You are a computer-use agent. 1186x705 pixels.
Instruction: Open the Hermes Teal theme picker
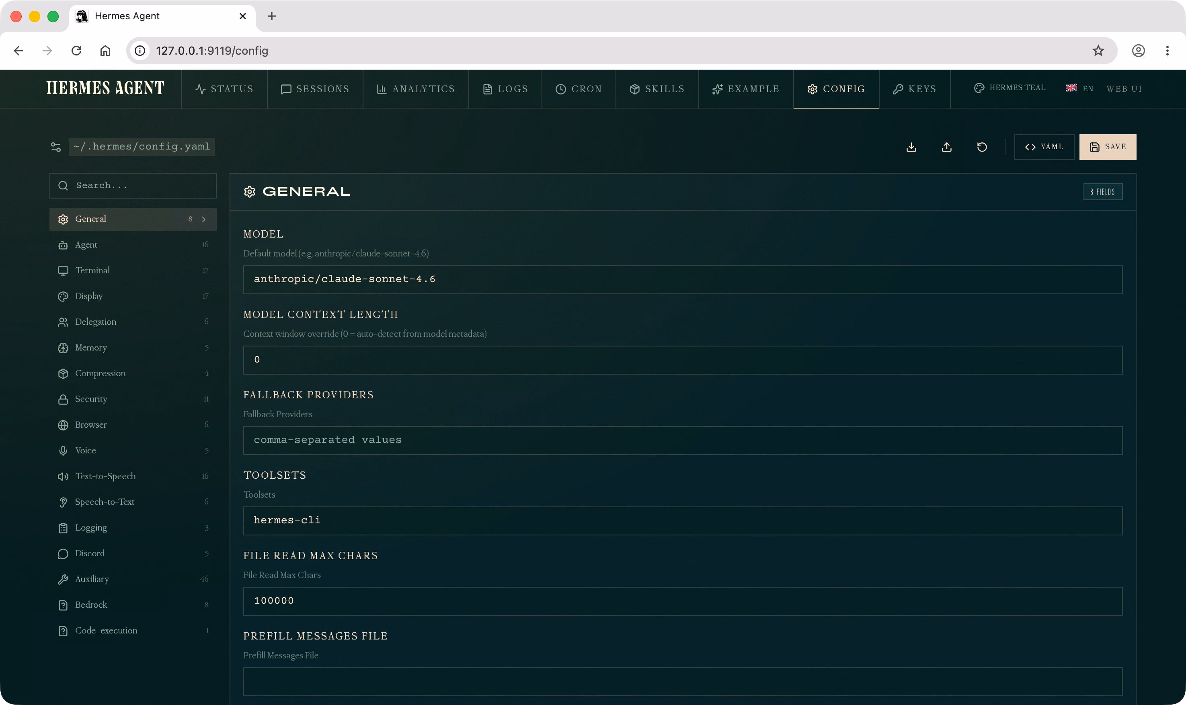click(1010, 88)
